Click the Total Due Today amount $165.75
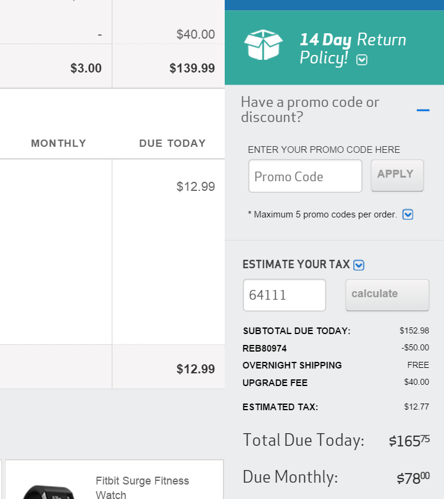The width and height of the screenshot is (444, 499). pyautogui.click(x=409, y=441)
